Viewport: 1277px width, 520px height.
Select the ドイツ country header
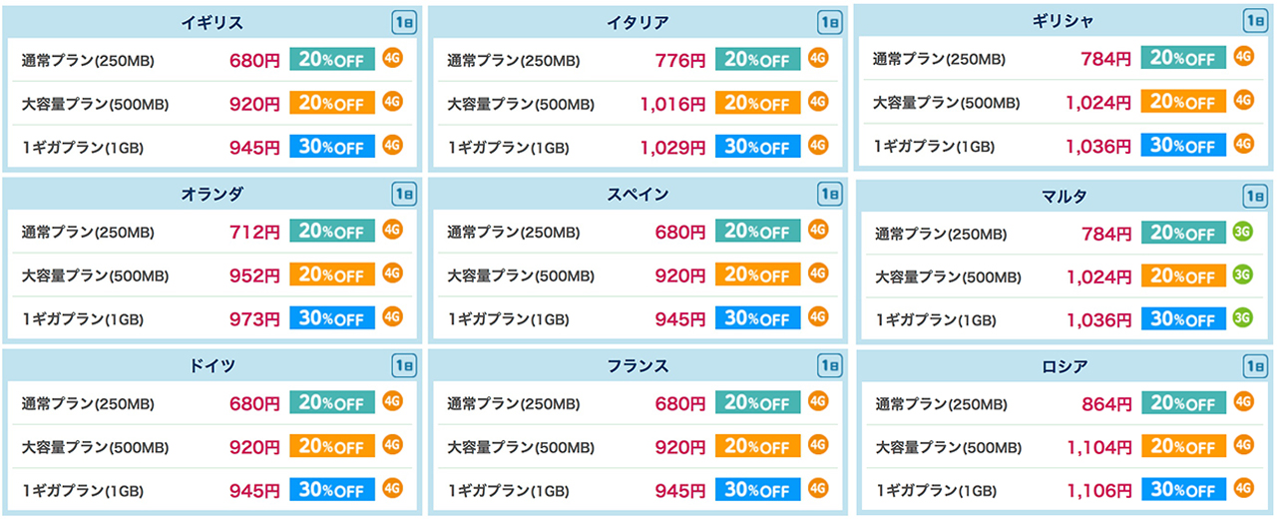[x=212, y=366]
